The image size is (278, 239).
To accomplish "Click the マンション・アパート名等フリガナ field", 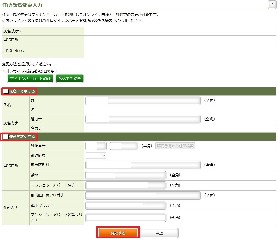I will 126,218.
